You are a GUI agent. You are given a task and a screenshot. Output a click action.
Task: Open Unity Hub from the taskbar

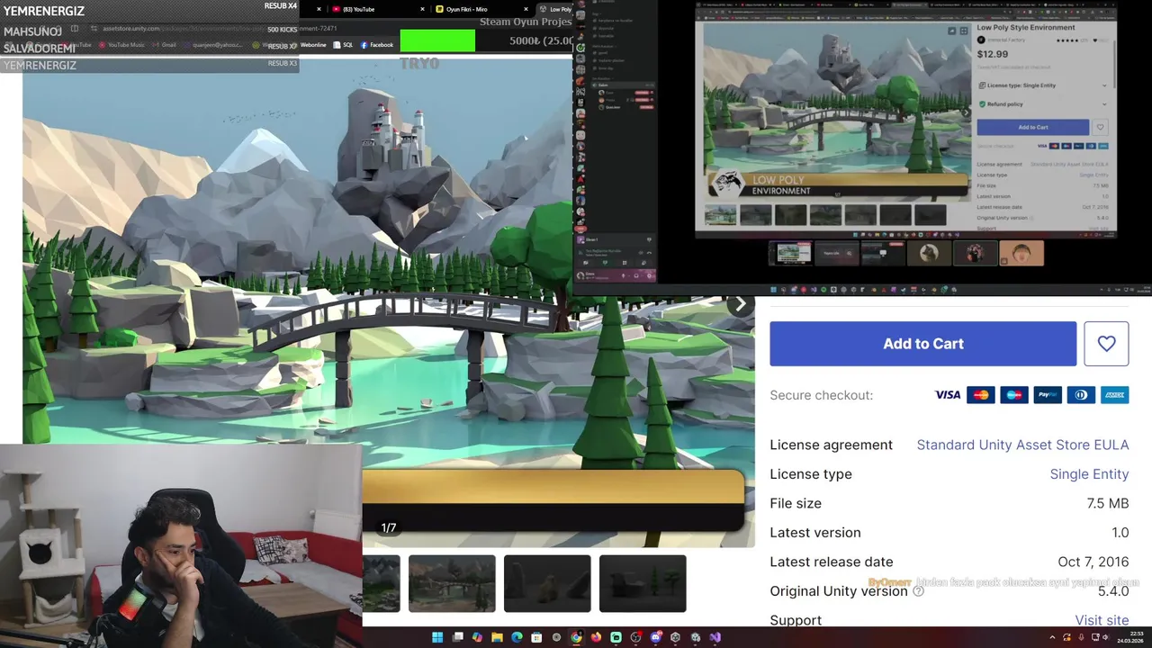point(675,637)
